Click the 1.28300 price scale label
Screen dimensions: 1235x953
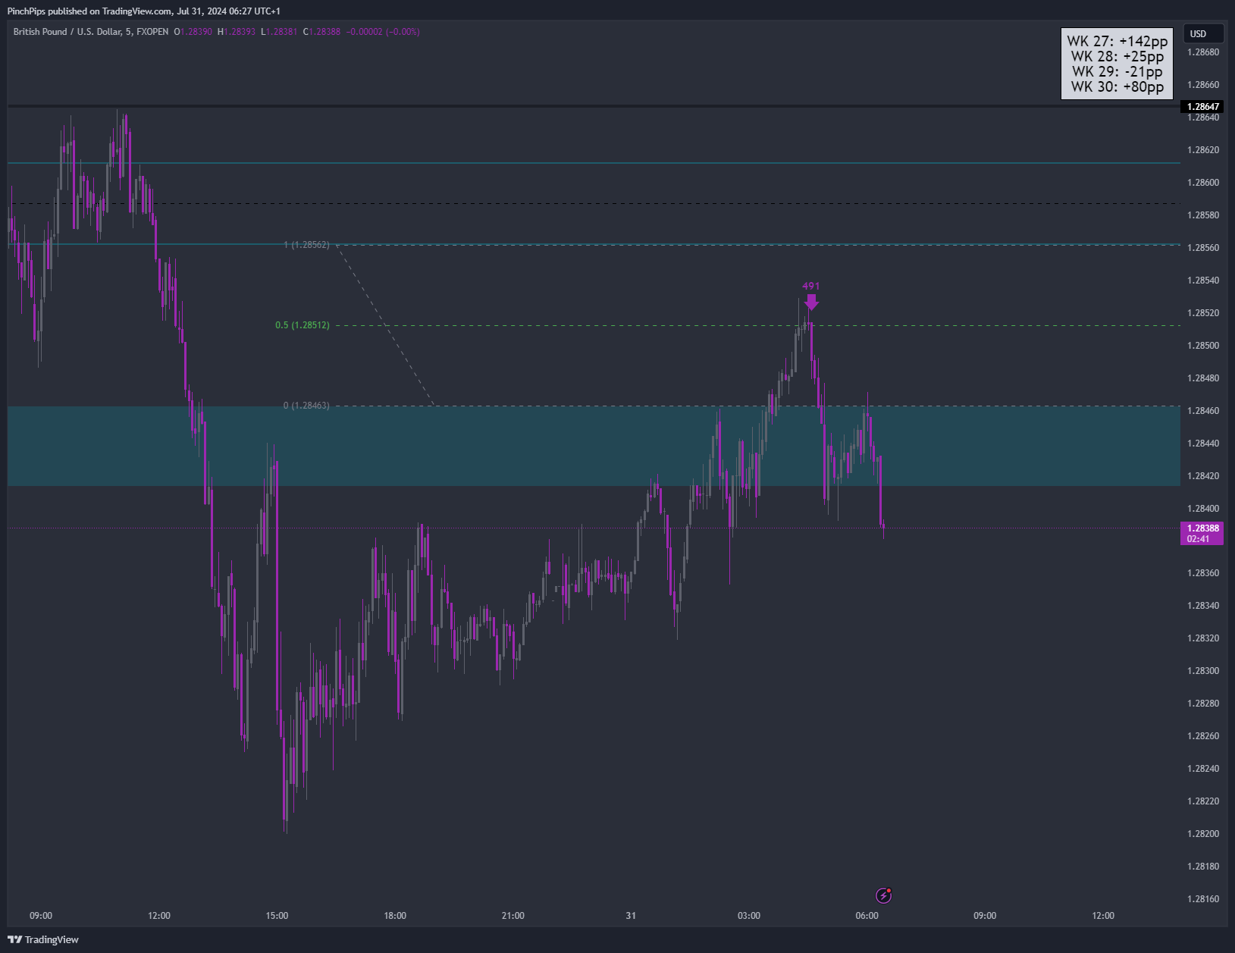pyautogui.click(x=1203, y=671)
